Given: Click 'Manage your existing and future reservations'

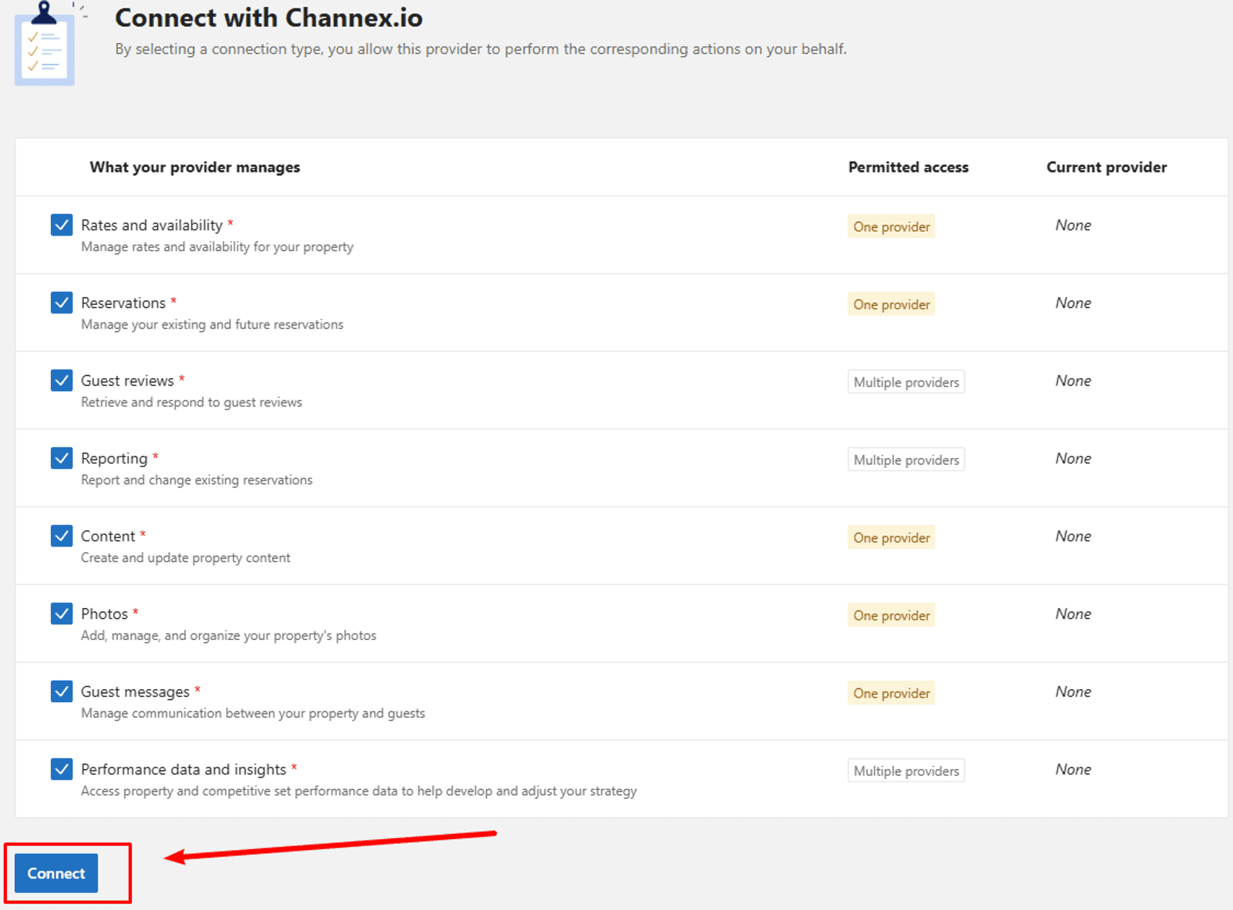Looking at the screenshot, I should [x=212, y=325].
